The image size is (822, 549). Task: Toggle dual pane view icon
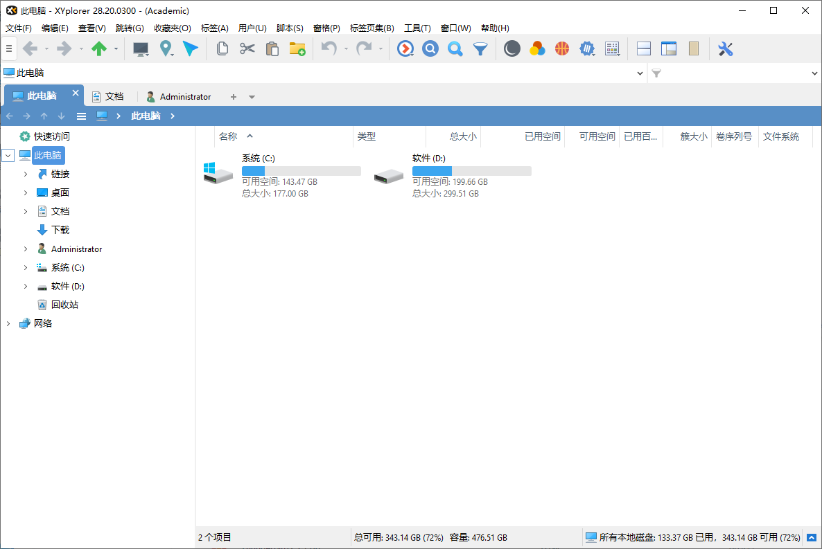pos(643,48)
